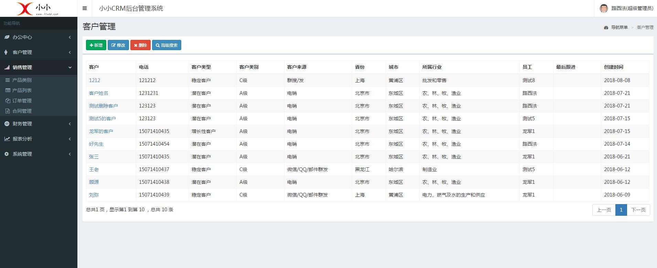The height and width of the screenshot is (268, 657).
Task: Click the user avatar picture
Action: 604,8
